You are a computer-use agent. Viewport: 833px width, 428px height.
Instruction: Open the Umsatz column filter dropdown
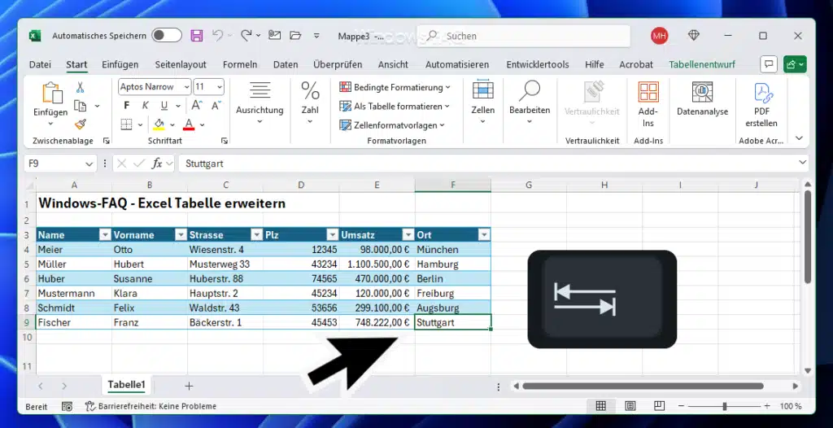pos(408,234)
